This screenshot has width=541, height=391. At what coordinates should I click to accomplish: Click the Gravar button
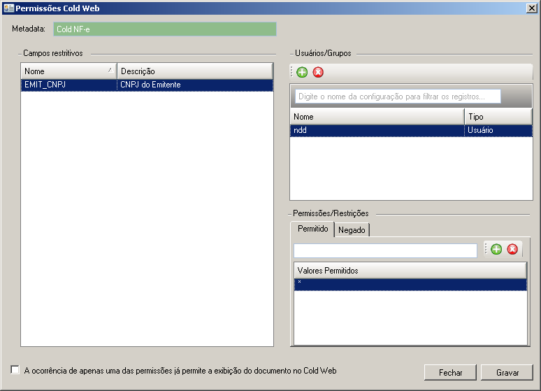coord(507,373)
